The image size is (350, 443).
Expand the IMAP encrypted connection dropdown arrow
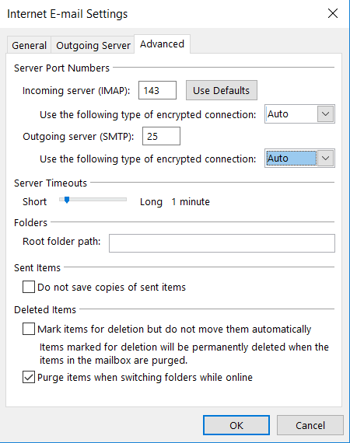[x=325, y=114]
